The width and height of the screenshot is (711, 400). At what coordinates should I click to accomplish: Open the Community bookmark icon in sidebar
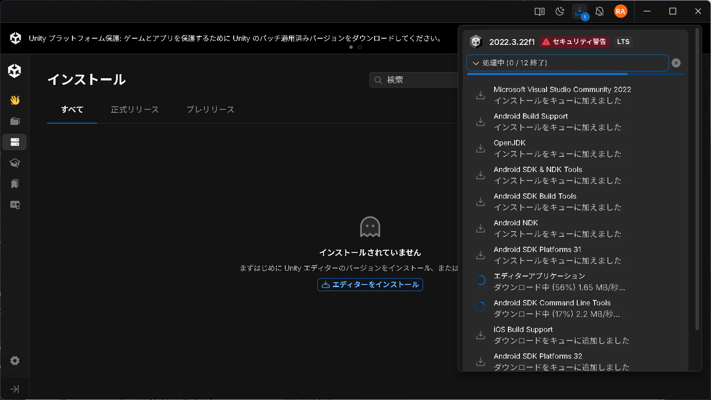click(15, 184)
